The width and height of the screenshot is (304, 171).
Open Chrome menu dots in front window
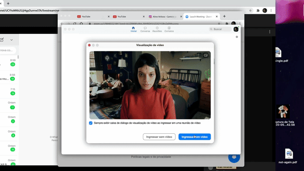click(240, 23)
